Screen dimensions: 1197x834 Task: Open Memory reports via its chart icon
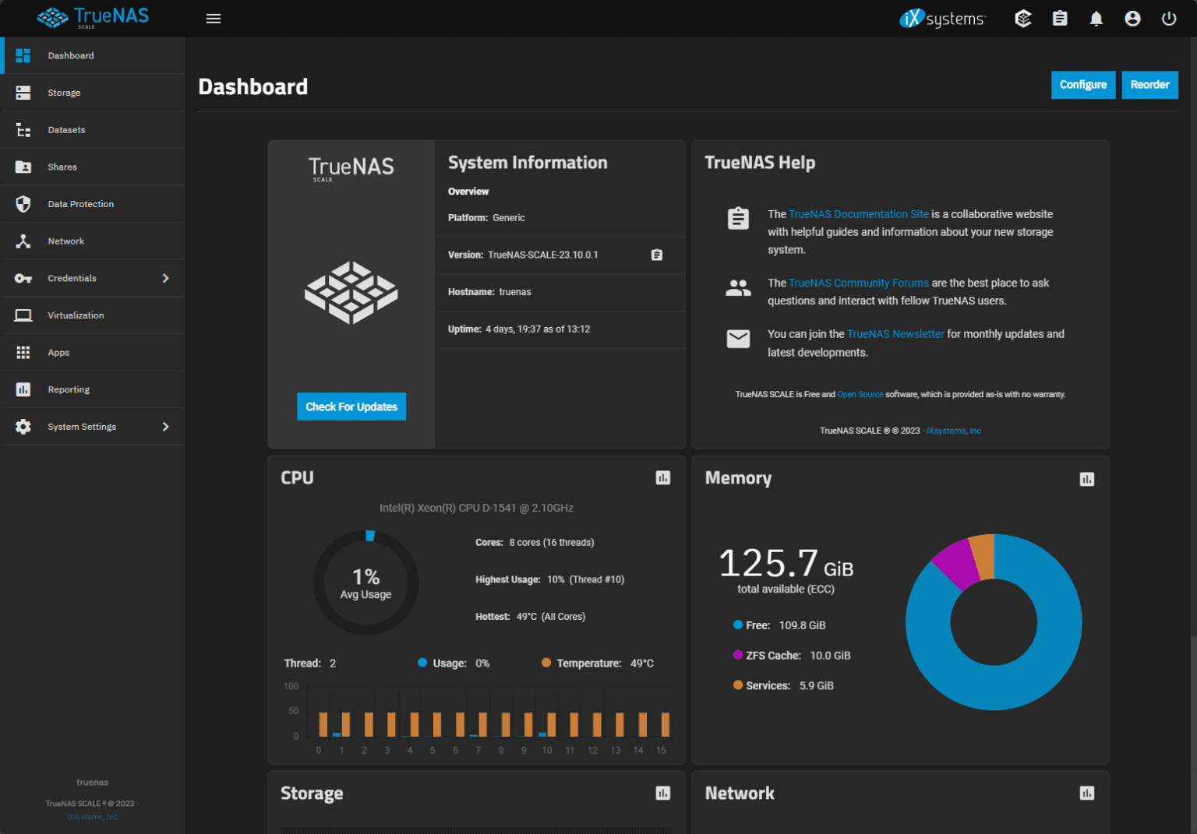click(x=1087, y=479)
